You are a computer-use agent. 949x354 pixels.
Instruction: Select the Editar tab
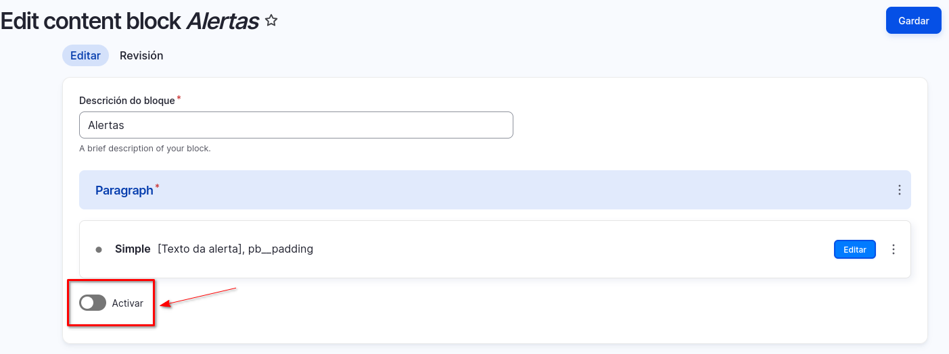click(x=85, y=55)
